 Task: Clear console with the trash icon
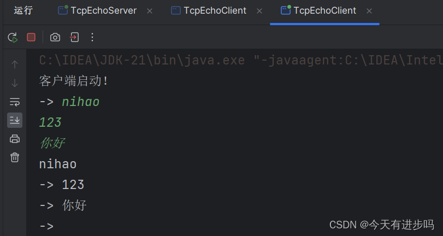15,157
